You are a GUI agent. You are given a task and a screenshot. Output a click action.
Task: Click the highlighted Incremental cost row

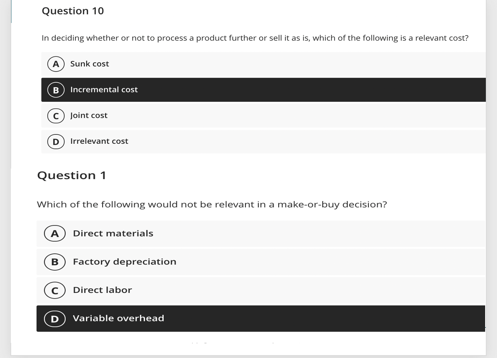click(x=216, y=90)
